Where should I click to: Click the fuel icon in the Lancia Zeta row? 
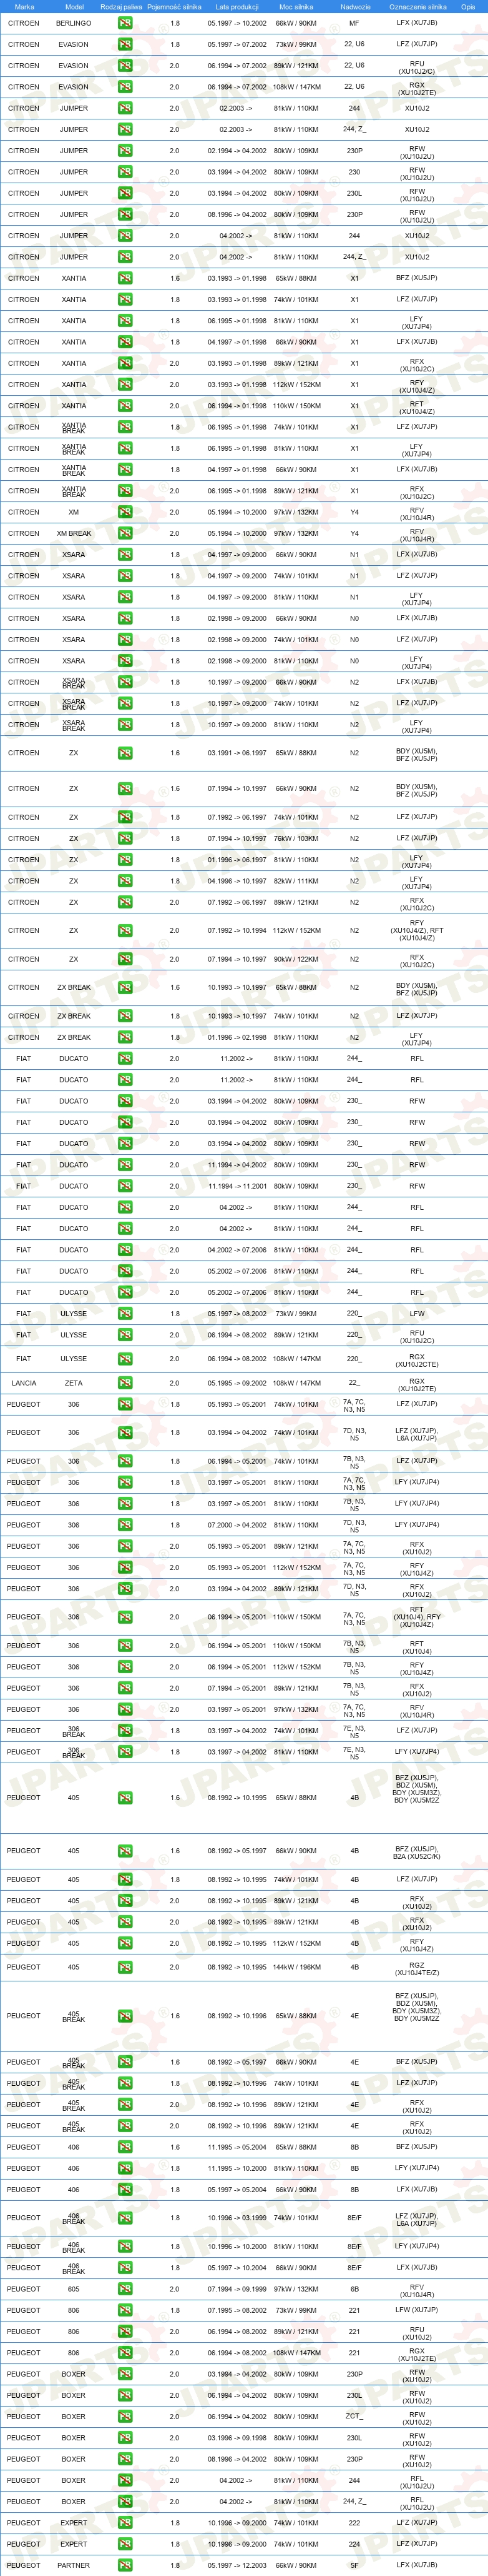125,1383
